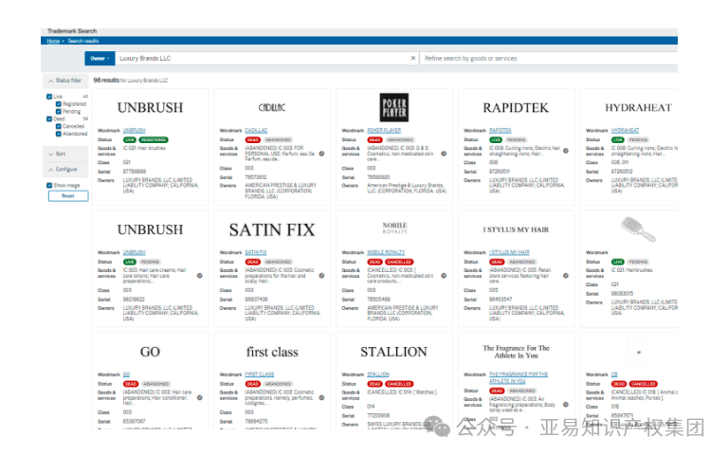Toggle the Pending status checkbox
The width and height of the screenshot is (728, 456).
59,112
